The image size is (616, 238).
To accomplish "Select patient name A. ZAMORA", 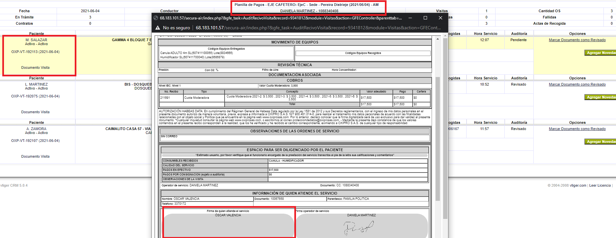I will tap(37, 129).
